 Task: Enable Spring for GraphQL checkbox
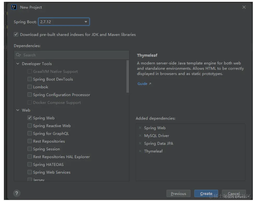pyautogui.click(x=30, y=133)
